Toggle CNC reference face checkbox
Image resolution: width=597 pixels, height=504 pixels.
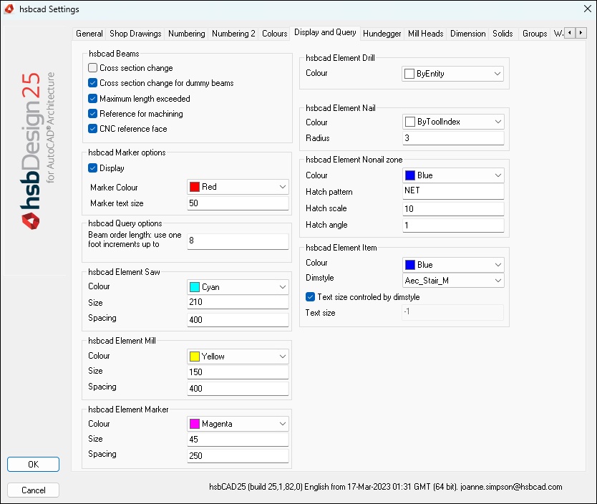[92, 129]
